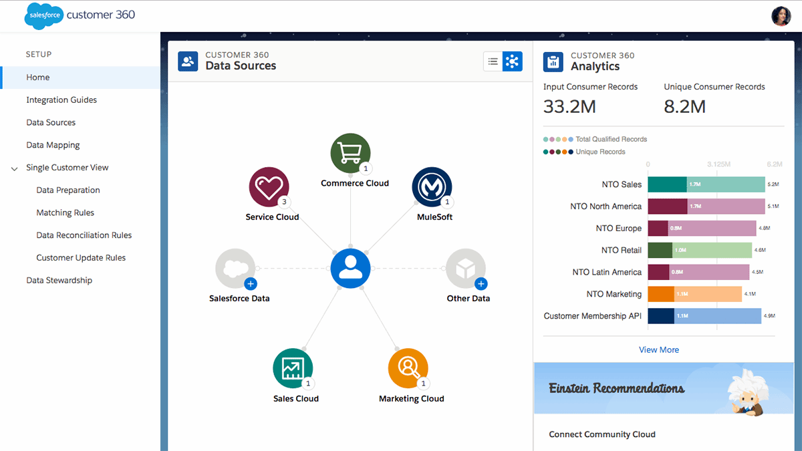Open Connect Community Cloud recommendation
Image resolution: width=802 pixels, height=451 pixels.
pyautogui.click(x=602, y=434)
